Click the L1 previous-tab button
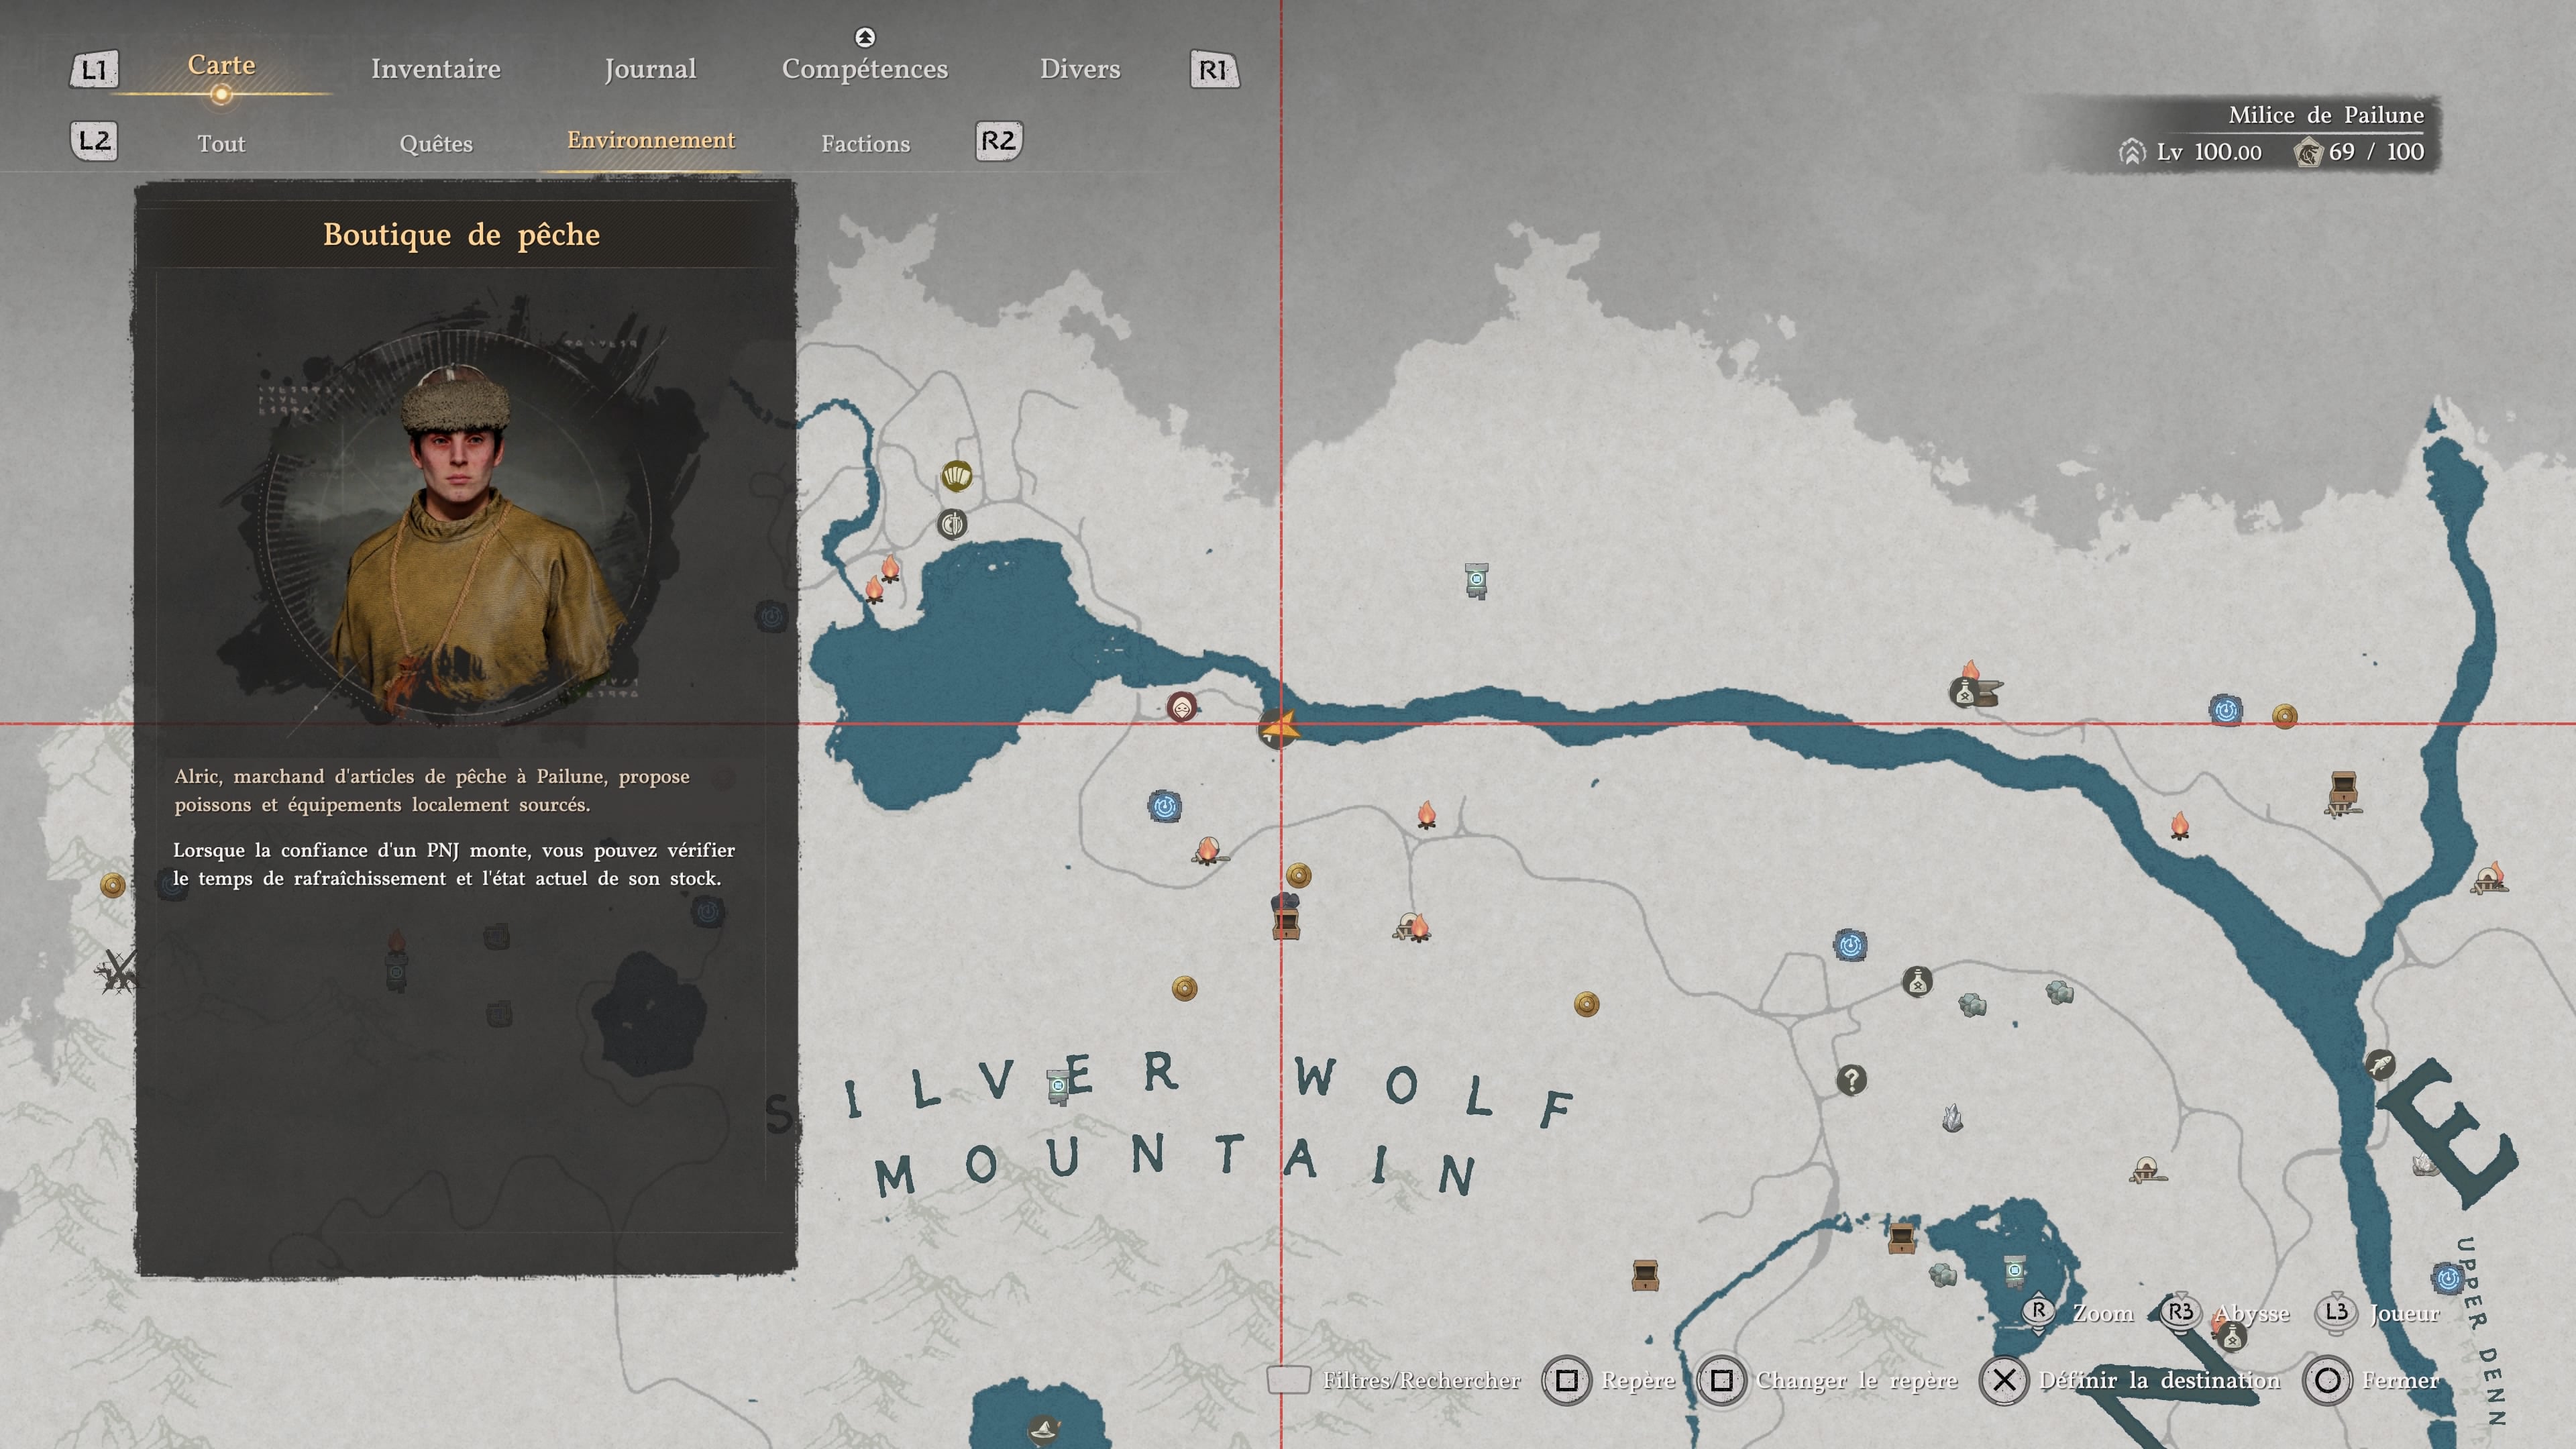The width and height of the screenshot is (2576, 1449). click(94, 70)
